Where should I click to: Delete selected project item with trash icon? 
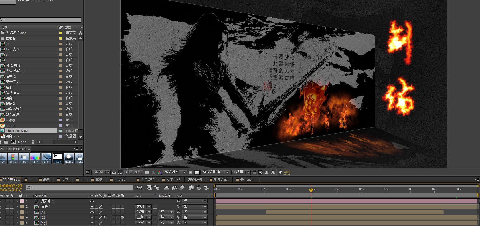(33, 142)
